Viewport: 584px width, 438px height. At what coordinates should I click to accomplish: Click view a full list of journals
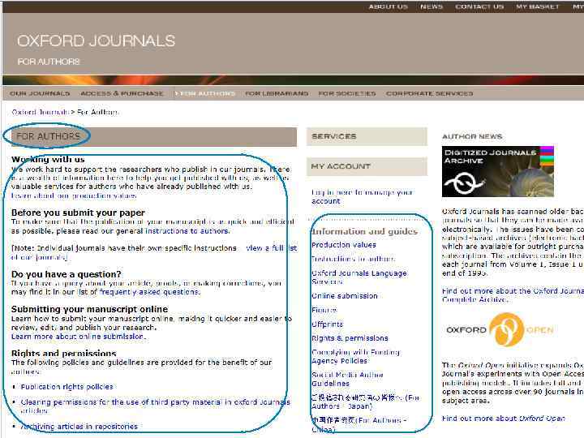(154, 252)
